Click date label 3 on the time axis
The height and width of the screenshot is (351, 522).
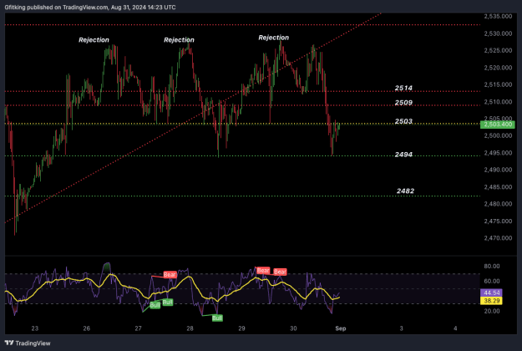[401, 328]
